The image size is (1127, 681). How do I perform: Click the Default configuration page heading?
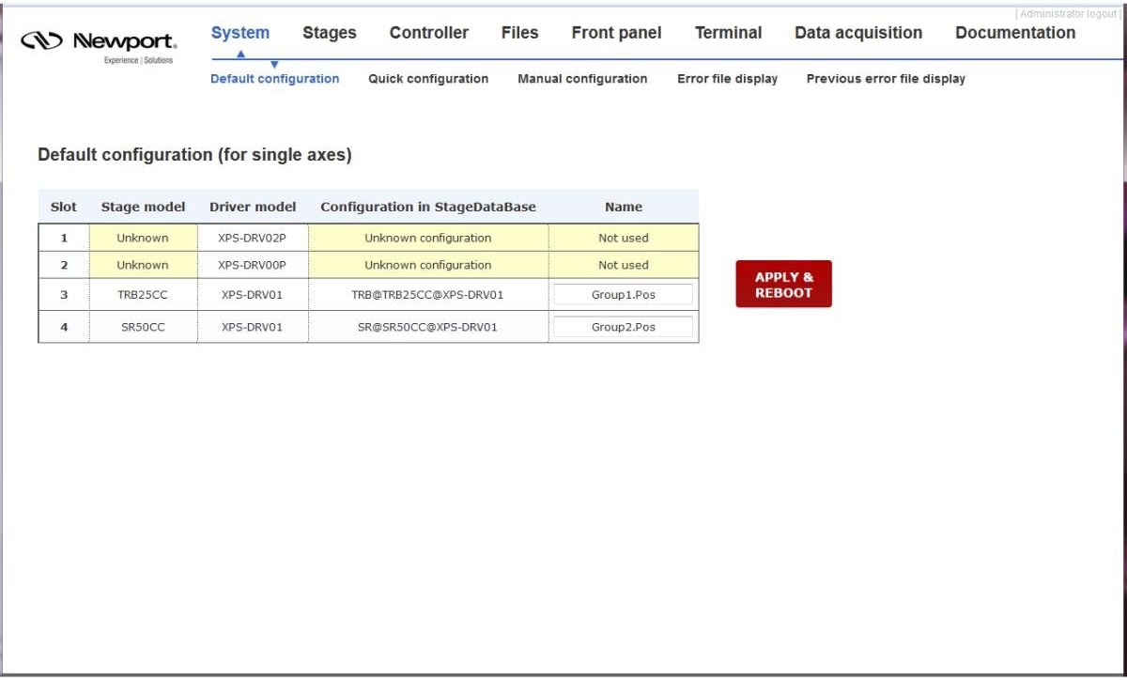pos(194,155)
